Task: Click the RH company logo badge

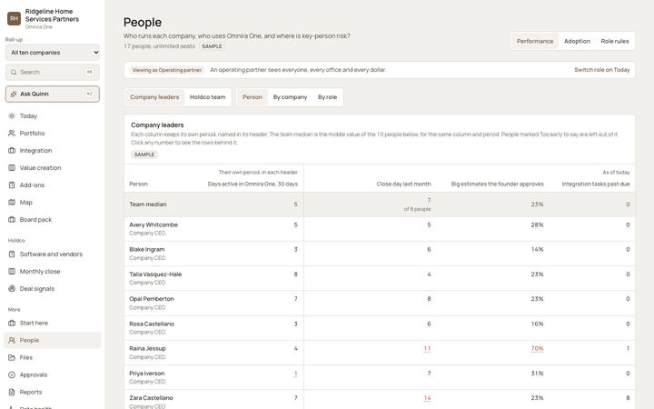Action: tap(14, 18)
